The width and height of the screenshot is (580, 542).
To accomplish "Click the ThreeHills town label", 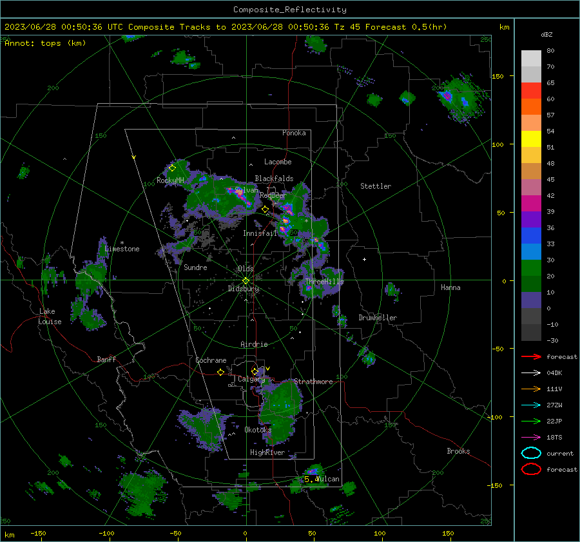I will (x=324, y=282).
